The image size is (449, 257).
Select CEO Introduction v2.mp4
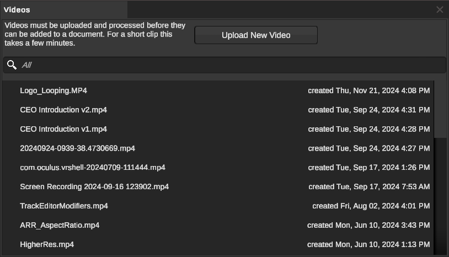pyautogui.click(x=63, y=110)
